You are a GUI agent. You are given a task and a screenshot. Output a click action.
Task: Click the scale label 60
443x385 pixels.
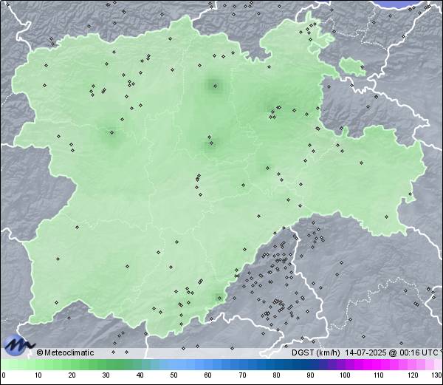click(208, 375)
